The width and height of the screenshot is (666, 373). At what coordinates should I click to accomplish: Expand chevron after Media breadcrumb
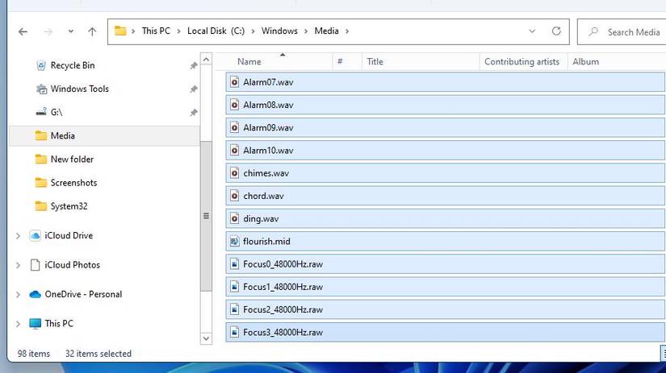[347, 31]
